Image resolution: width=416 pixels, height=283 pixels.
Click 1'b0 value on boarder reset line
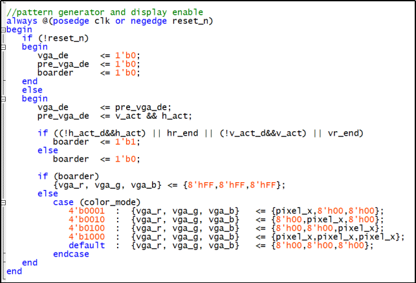pyautogui.click(x=126, y=72)
